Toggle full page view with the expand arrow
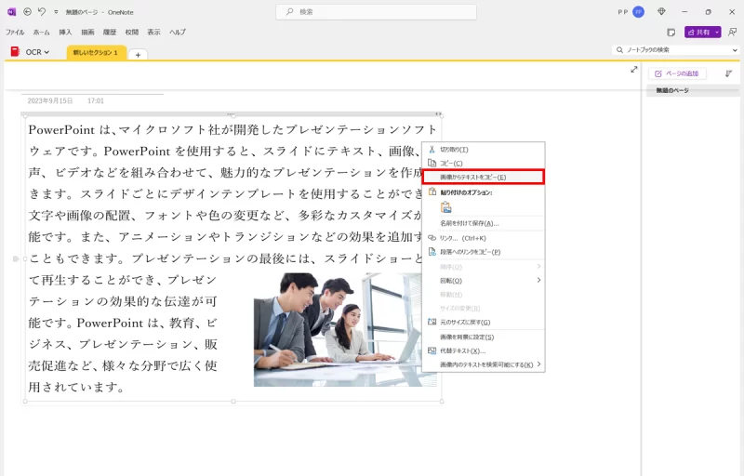This screenshot has height=476, width=744. coord(634,70)
